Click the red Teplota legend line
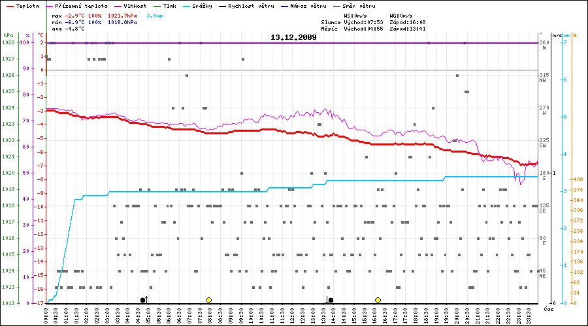This screenshot has width=588, height=326. (9, 6)
